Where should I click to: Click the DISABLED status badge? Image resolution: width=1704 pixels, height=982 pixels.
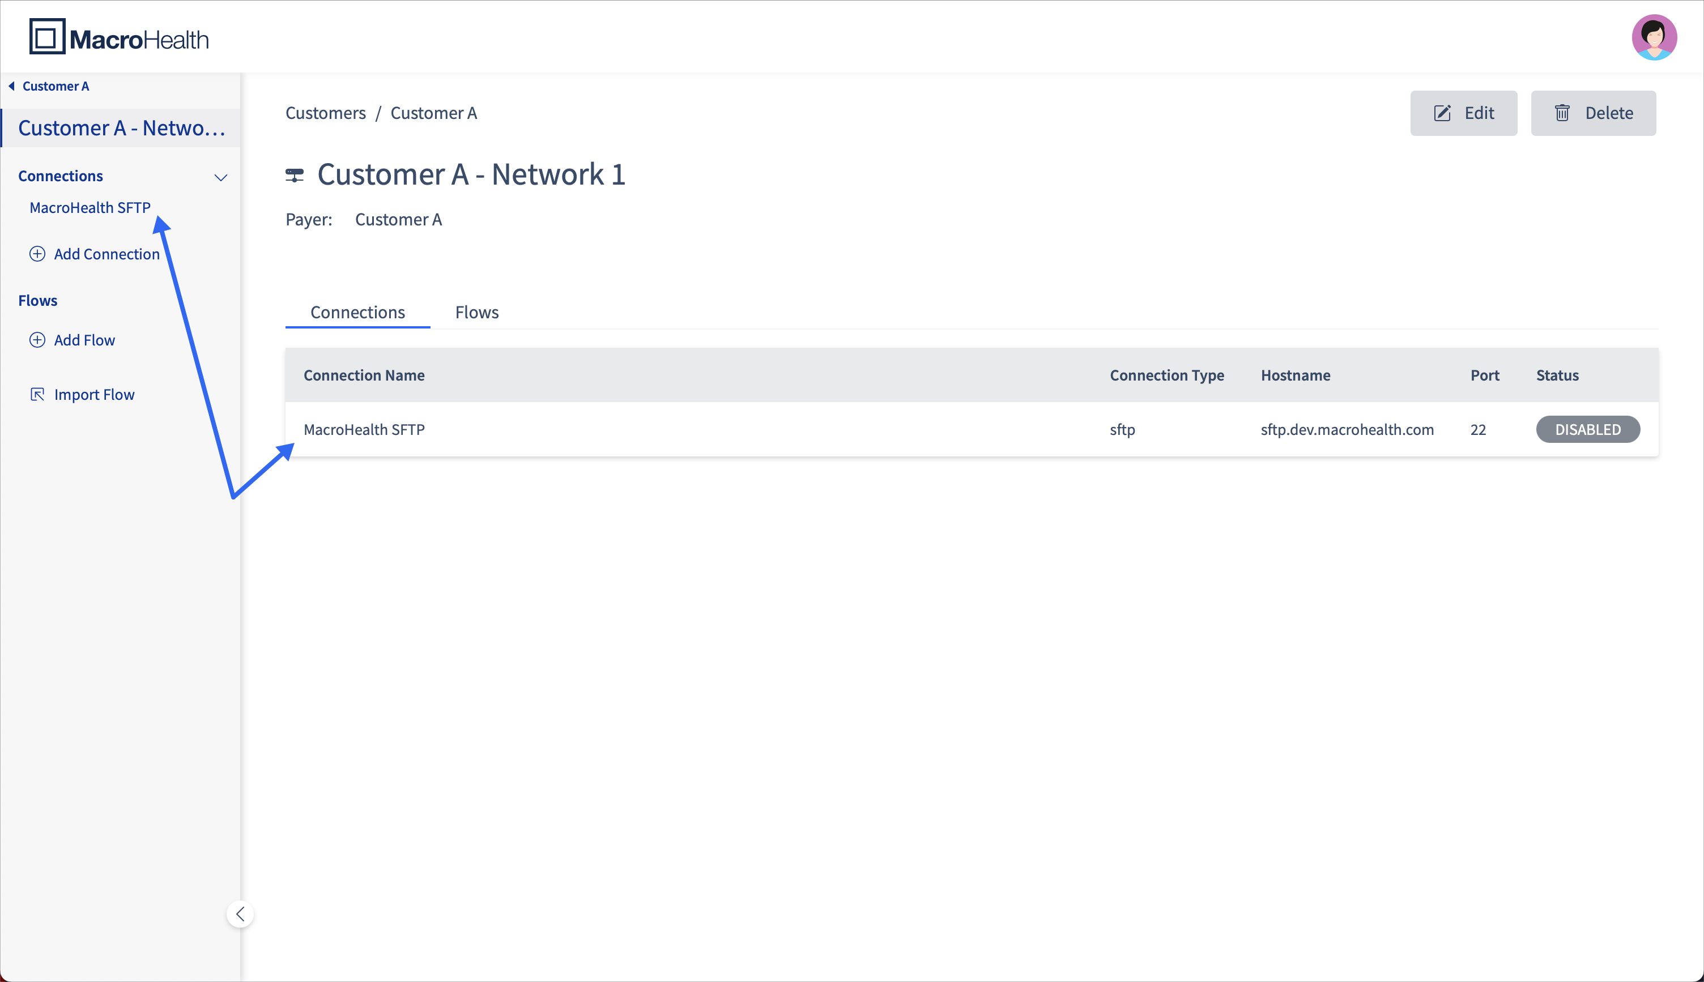coord(1588,430)
